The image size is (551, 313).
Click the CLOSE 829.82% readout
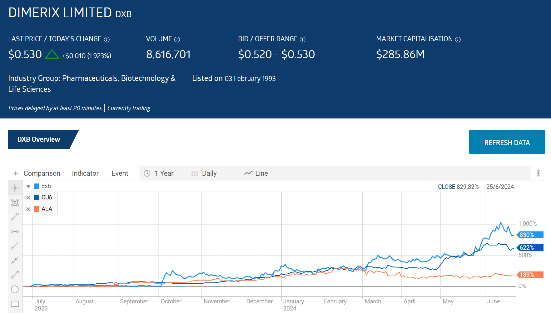pyautogui.click(x=458, y=187)
